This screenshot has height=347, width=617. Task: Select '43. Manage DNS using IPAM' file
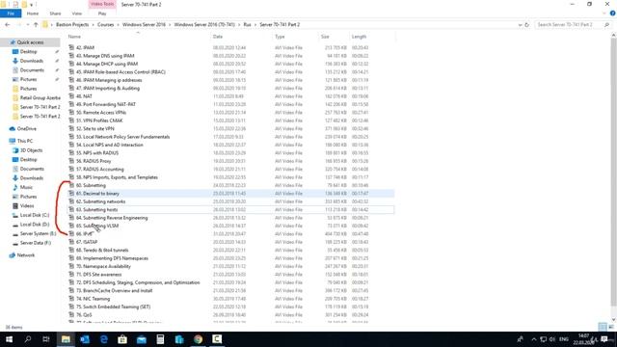[105, 56]
